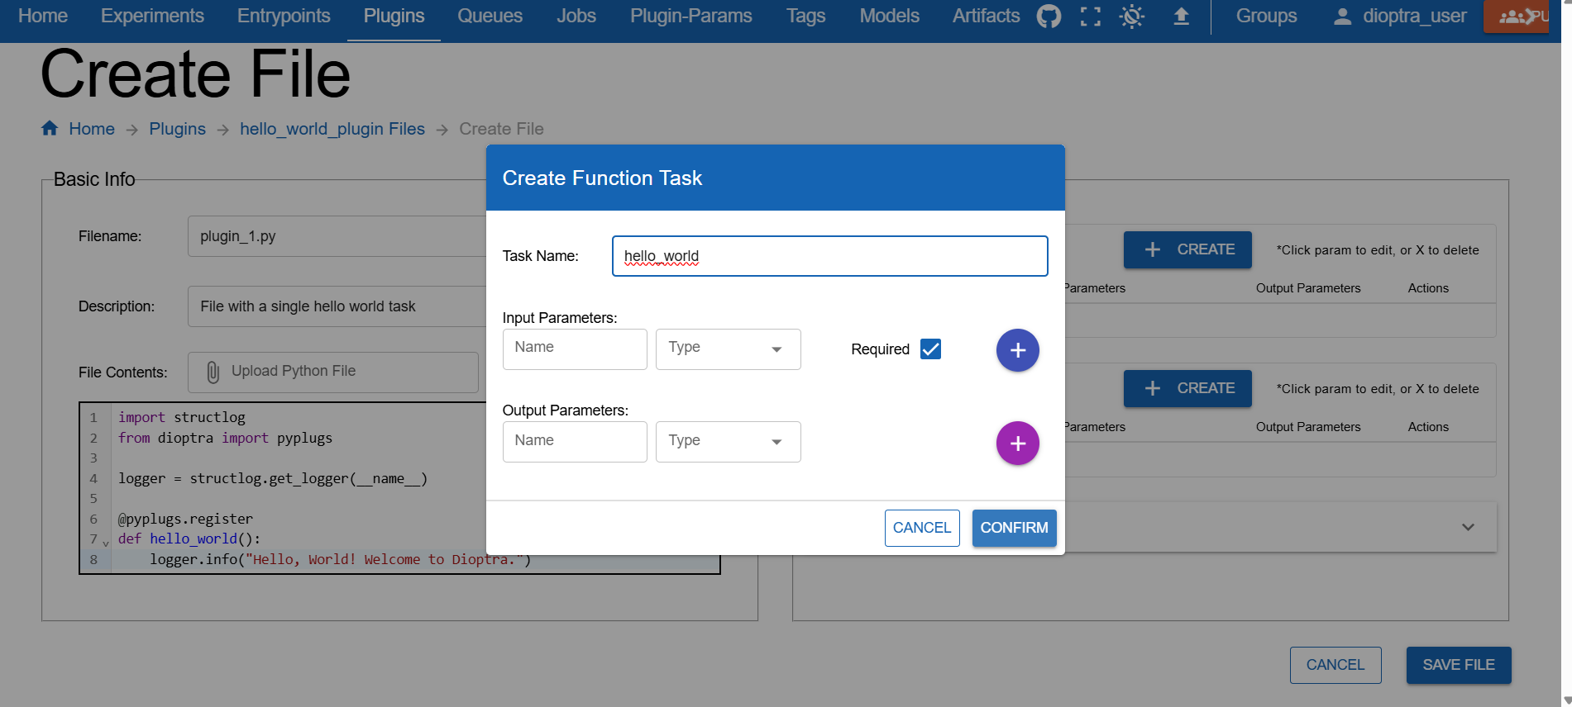Collapse code fold arrow at line 7
1572x707 pixels.
coord(106,543)
